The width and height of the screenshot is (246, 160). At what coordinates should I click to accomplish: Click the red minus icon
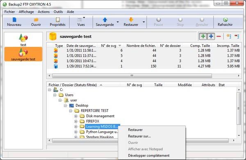[x=219, y=37]
